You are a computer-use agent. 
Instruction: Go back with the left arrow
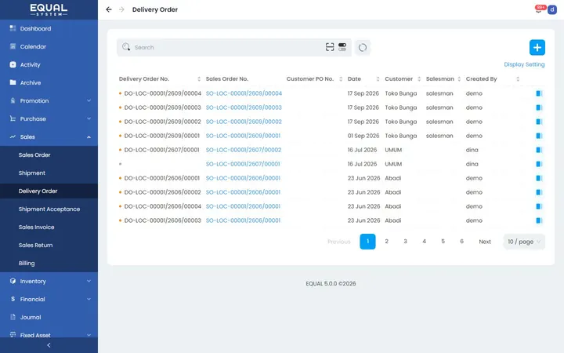tap(109, 9)
